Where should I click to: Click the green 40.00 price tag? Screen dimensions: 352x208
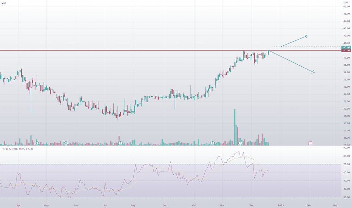346,47
